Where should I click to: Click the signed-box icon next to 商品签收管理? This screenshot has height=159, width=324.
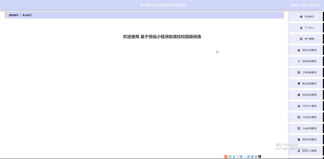pos(298,95)
